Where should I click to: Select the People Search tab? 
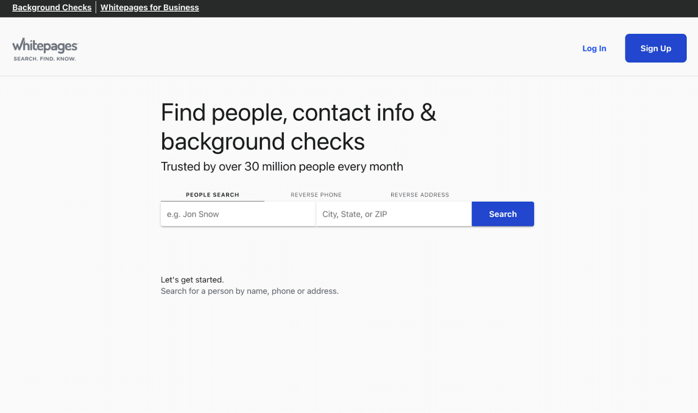(212, 195)
